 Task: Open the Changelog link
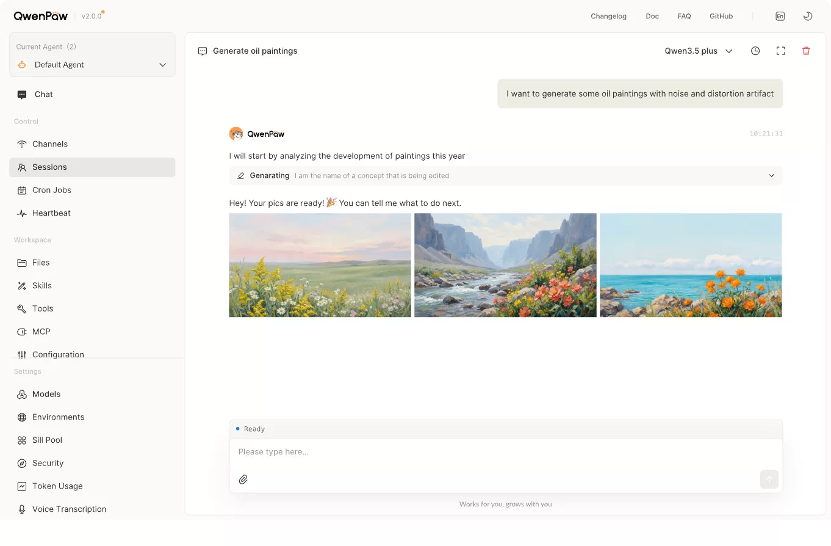click(608, 16)
